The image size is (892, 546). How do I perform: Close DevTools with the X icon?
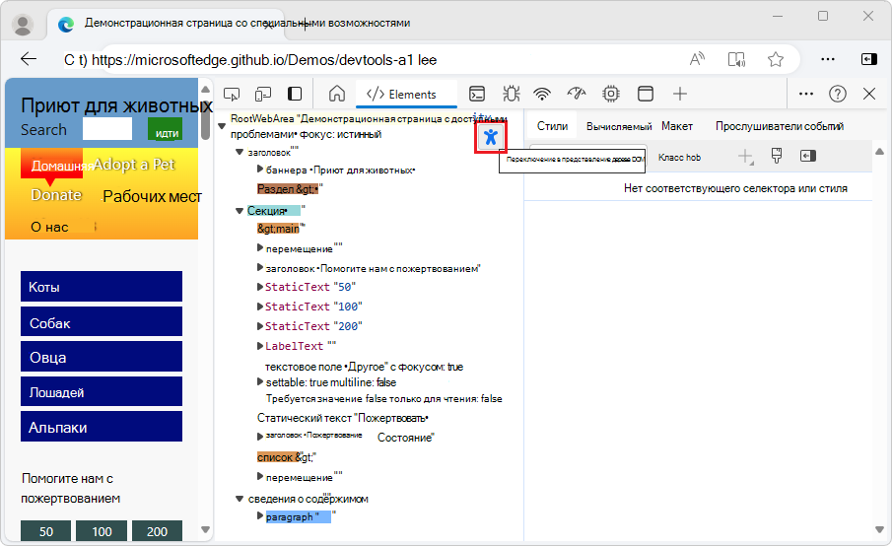(869, 94)
